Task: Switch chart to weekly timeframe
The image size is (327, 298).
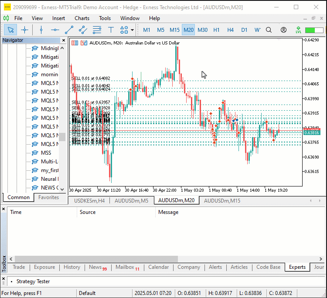Action: coord(257,30)
